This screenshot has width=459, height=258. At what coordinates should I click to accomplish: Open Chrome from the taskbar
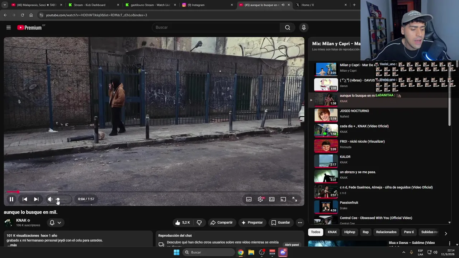[241, 252]
